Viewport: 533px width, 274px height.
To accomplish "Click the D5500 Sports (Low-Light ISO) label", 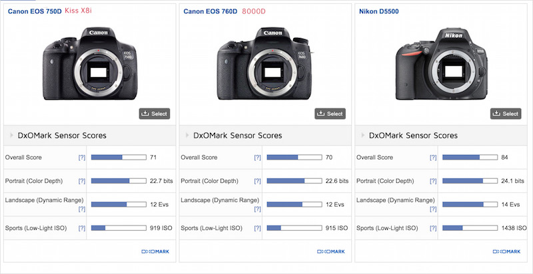I will (x=387, y=228).
